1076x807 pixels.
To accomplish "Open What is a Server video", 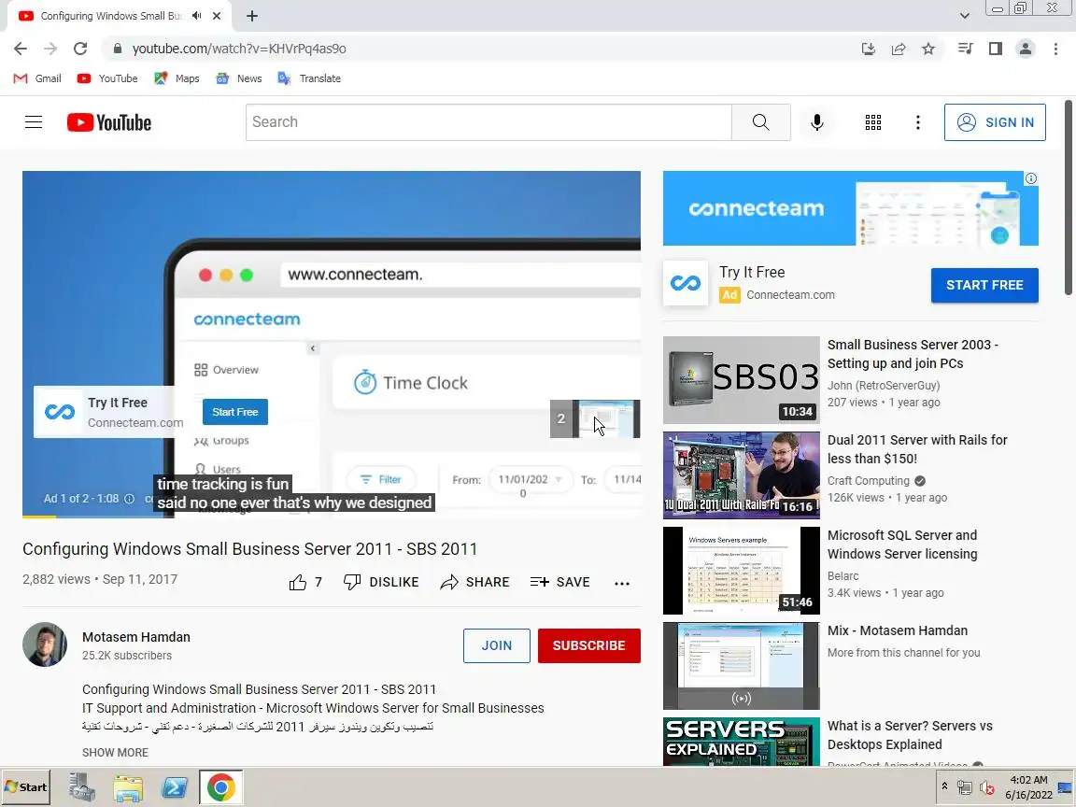I will (x=909, y=736).
